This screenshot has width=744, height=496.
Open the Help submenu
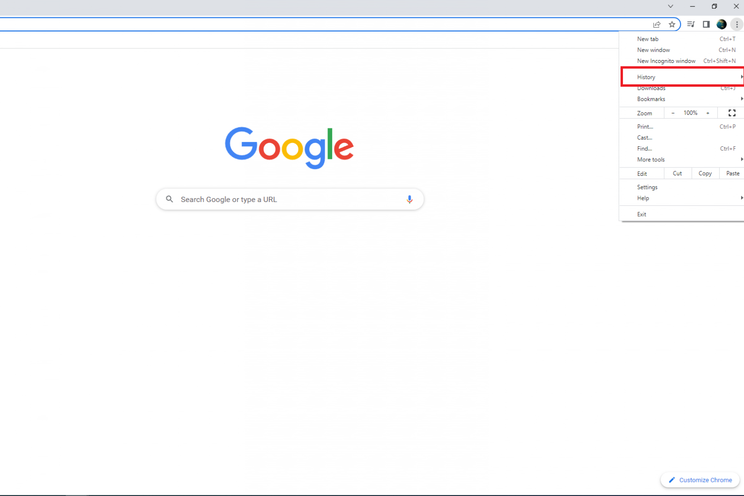tap(682, 198)
